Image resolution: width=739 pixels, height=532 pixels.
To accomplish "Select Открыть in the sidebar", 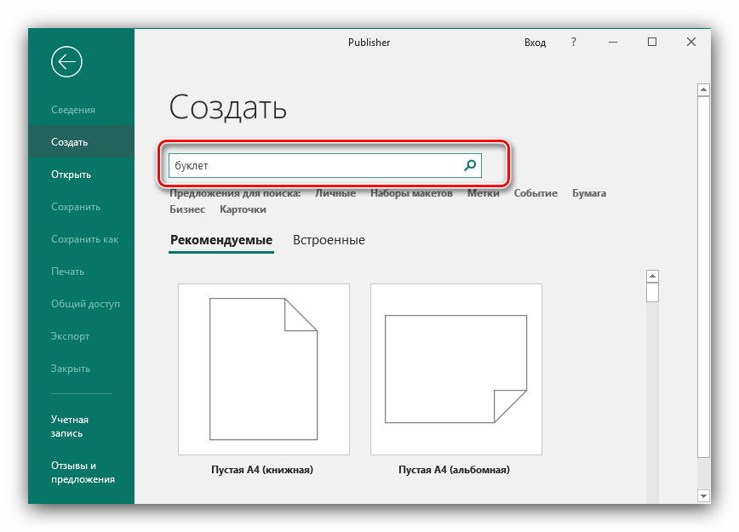I will point(72,174).
